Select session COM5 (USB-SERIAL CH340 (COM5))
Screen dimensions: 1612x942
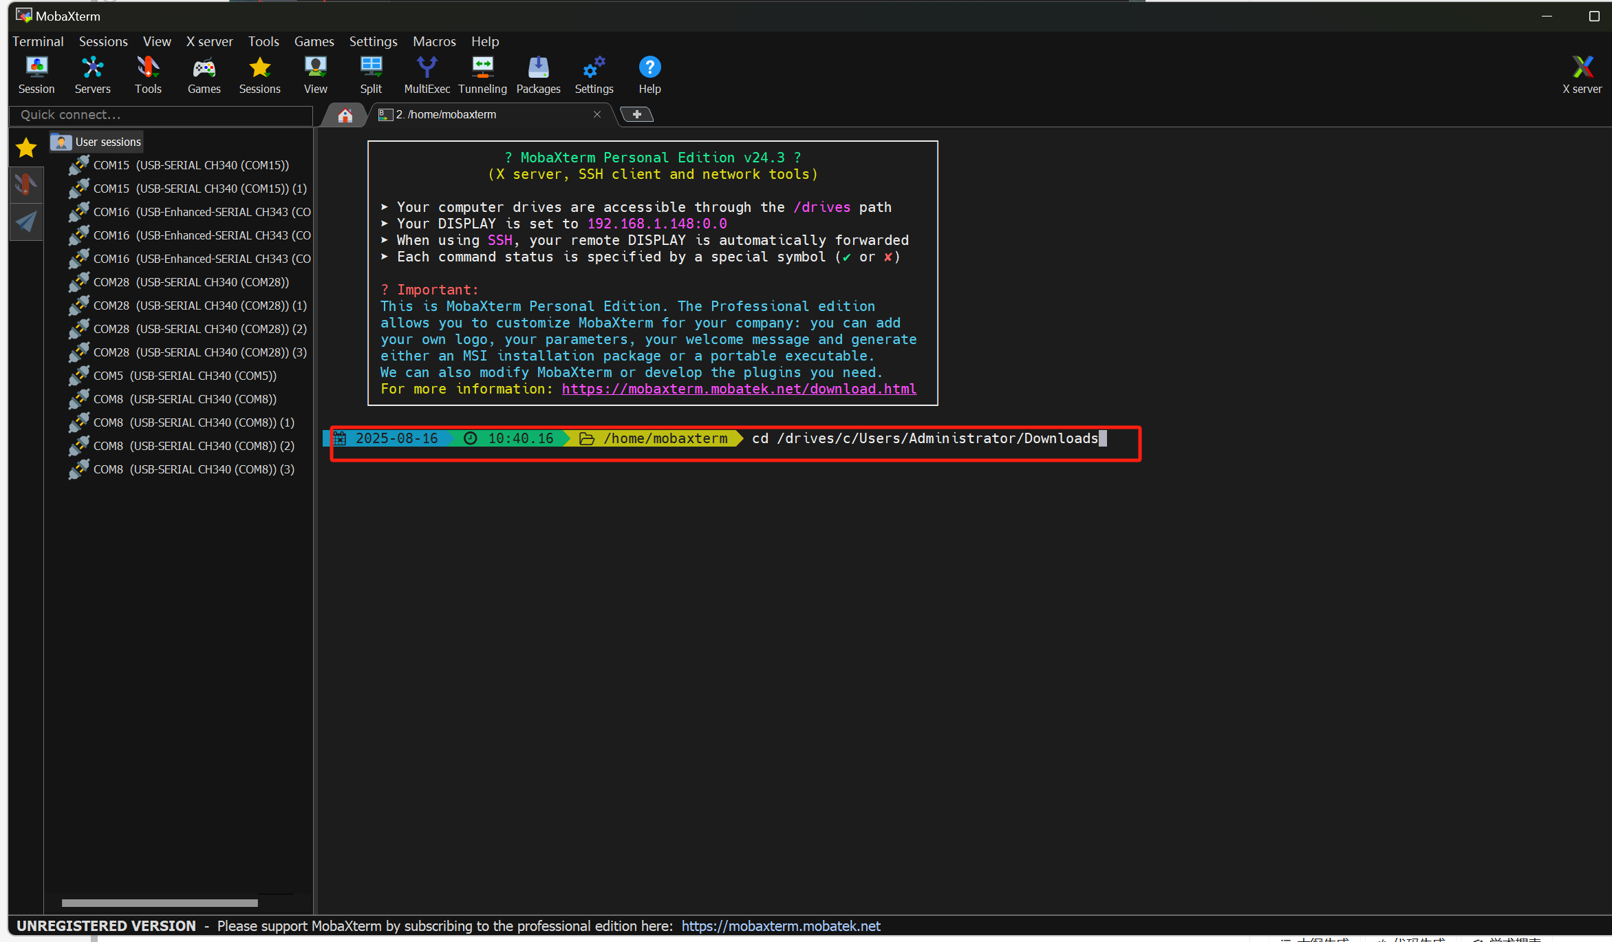pos(173,376)
